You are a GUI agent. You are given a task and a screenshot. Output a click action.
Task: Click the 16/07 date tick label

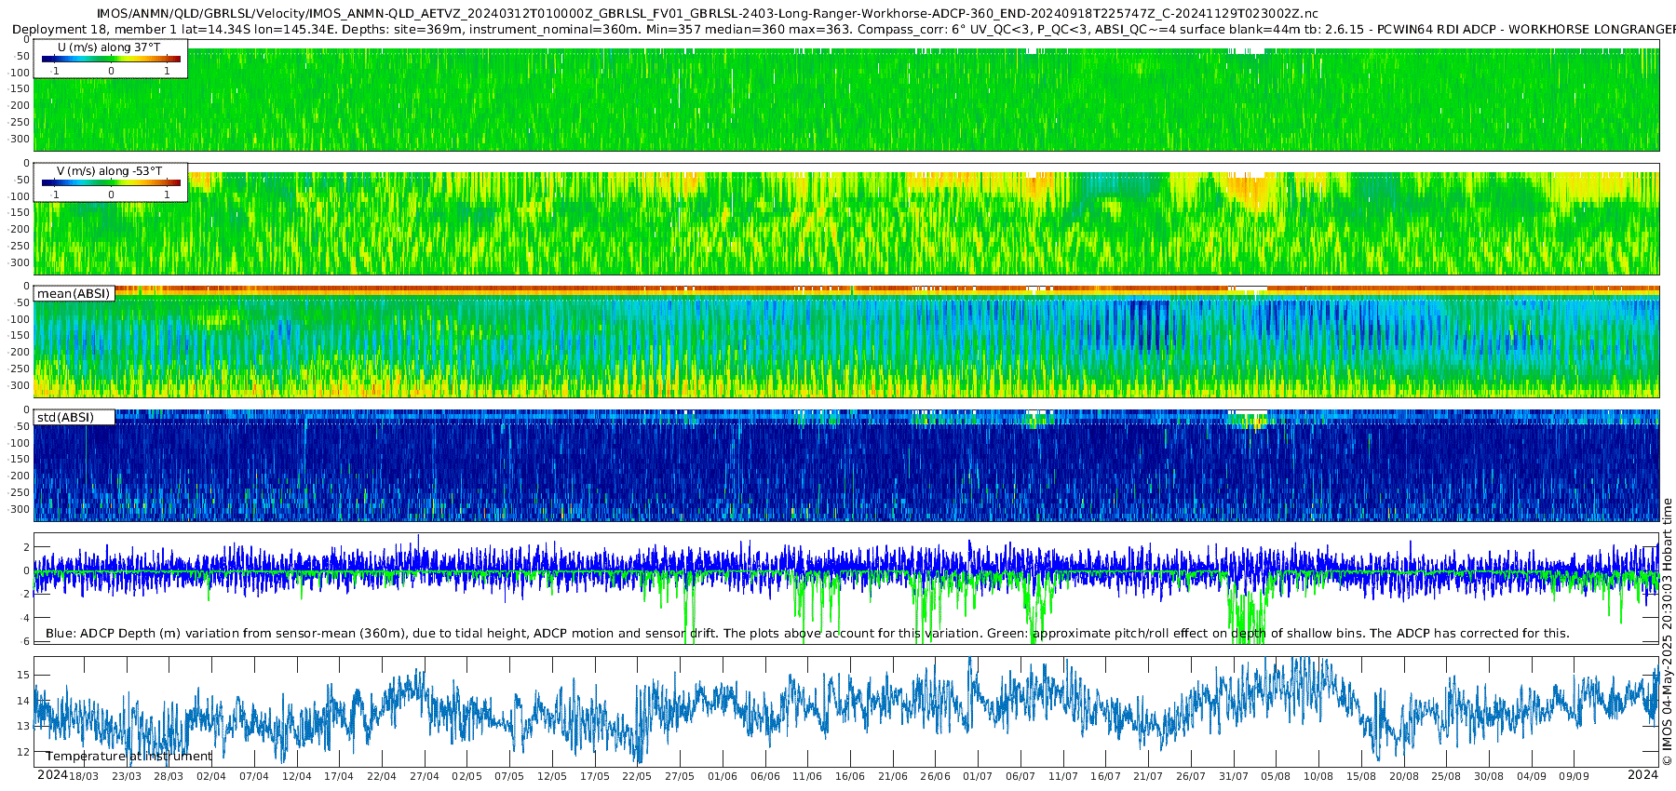(1105, 776)
